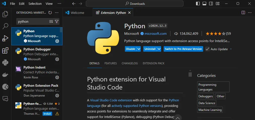The image size is (255, 120).
Task: Open the extensions filter funnel icon
Action: (57, 21)
